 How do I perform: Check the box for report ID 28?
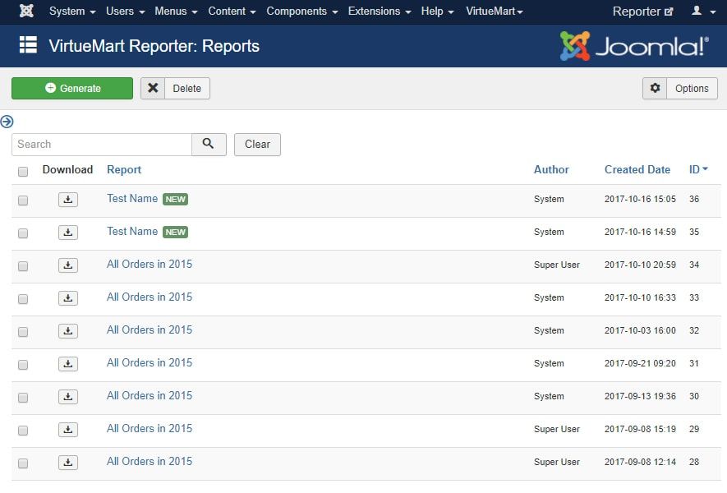pyautogui.click(x=23, y=463)
